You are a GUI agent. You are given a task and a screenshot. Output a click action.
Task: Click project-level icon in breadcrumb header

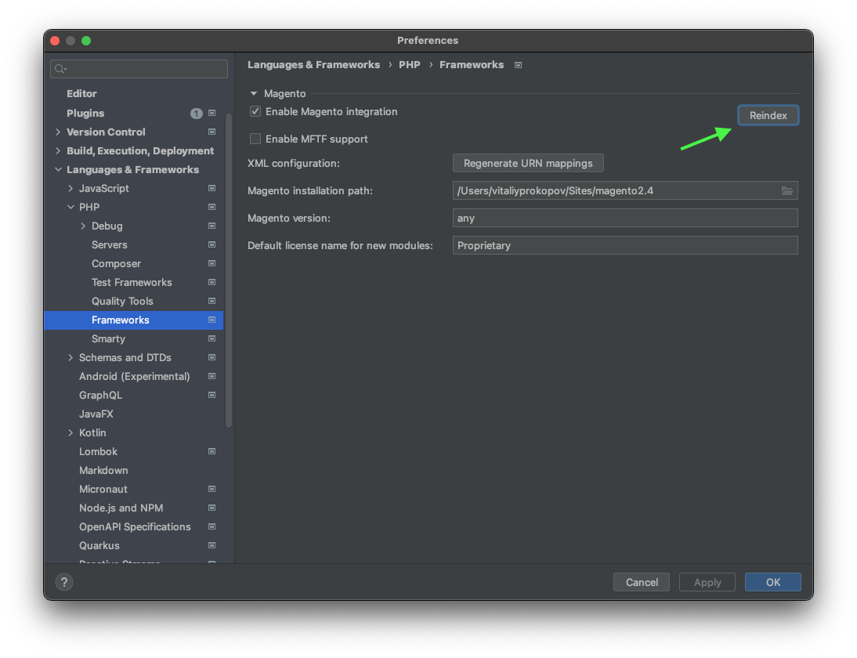(518, 65)
